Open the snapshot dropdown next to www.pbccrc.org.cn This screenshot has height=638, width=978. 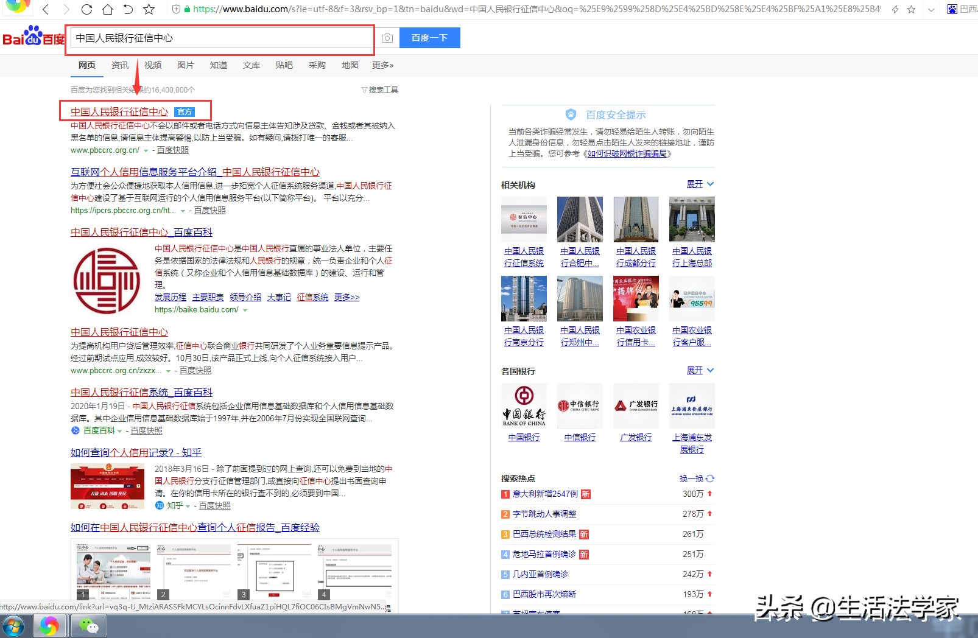[146, 150]
